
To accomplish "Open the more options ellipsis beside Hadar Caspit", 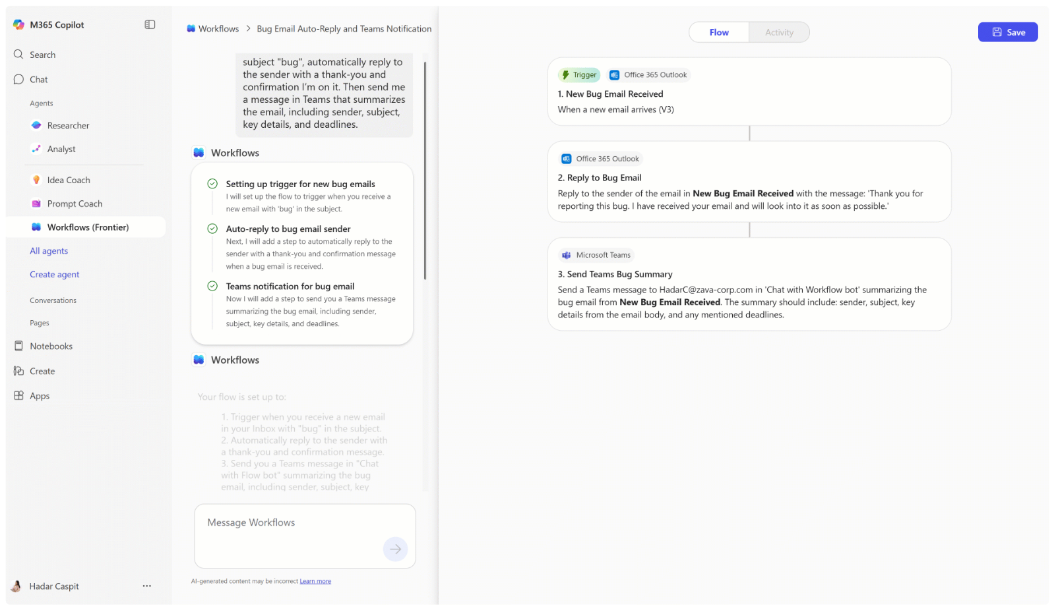I will 146,586.
